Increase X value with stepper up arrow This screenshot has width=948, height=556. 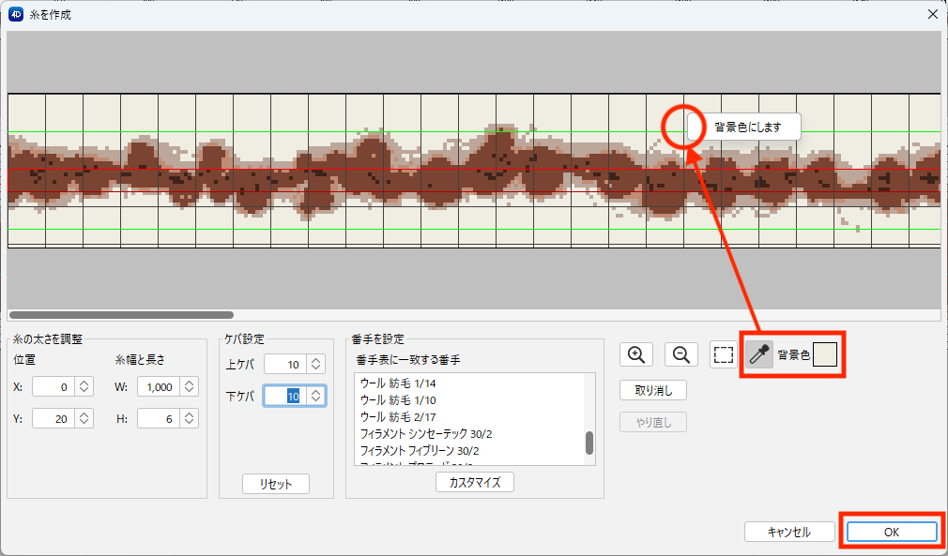(x=84, y=383)
